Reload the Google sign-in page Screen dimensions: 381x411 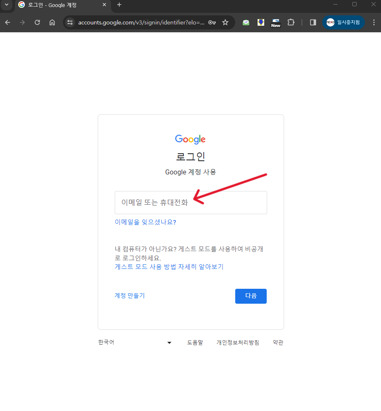[x=37, y=22]
